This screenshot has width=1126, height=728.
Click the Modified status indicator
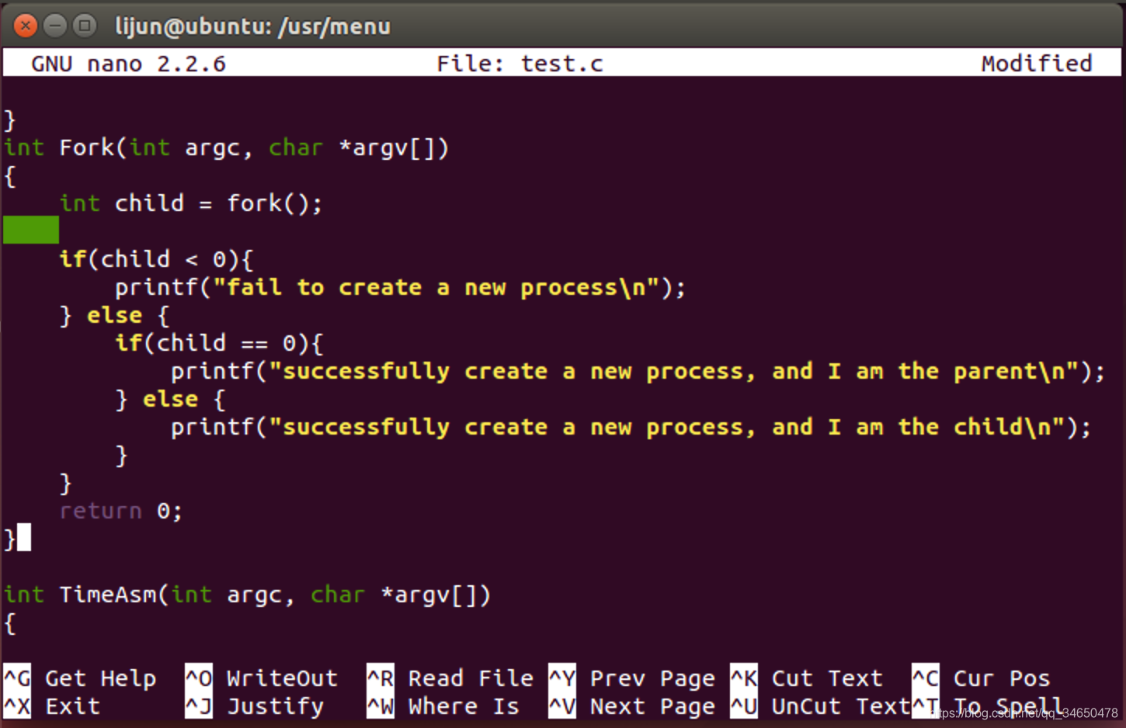click(1037, 64)
